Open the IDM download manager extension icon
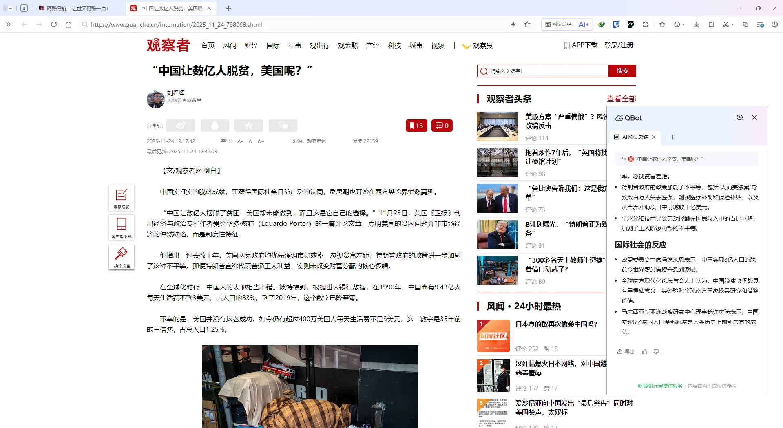Image resolution: width=783 pixels, height=428 pixels. (x=601, y=24)
